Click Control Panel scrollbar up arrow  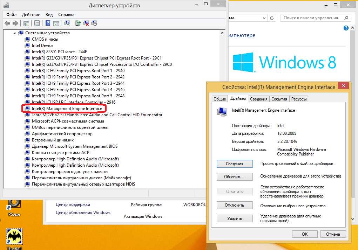point(353,28)
